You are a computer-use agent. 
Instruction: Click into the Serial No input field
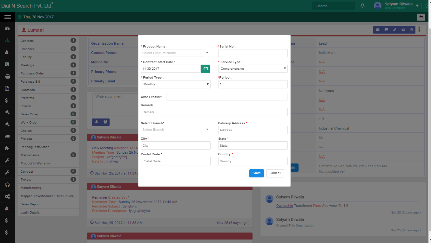tap(253, 53)
